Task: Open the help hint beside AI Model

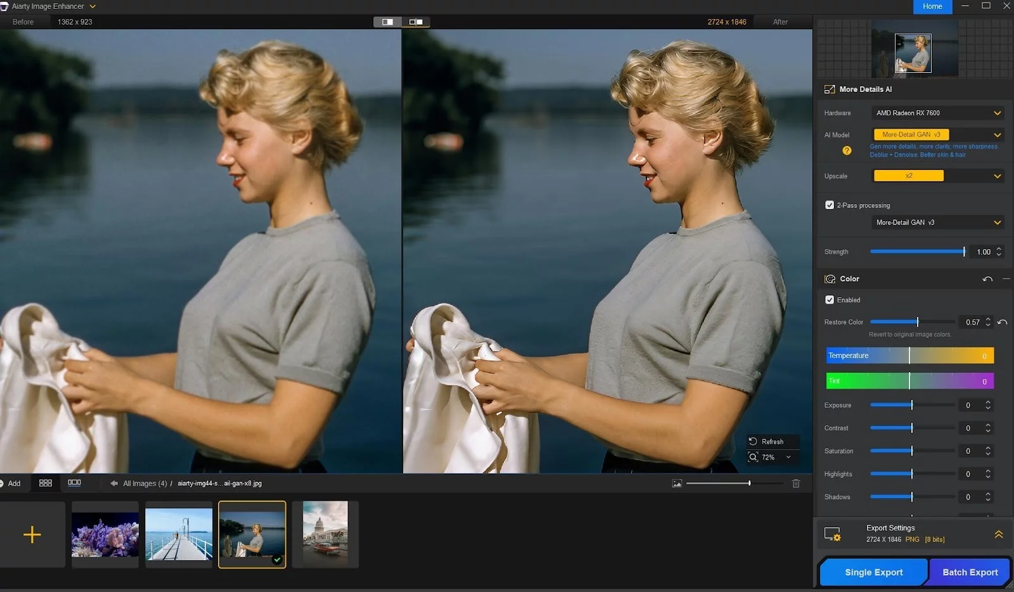Action: 847,151
